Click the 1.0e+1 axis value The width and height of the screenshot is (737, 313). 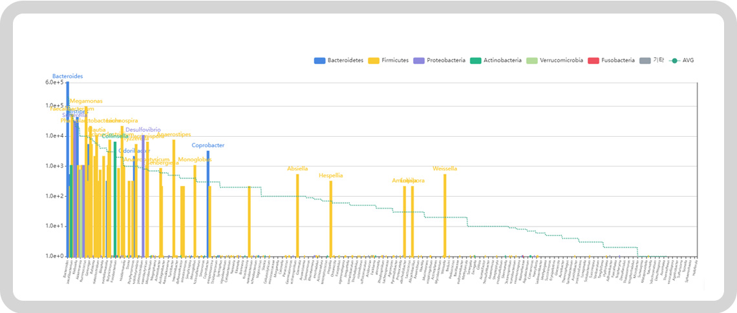click(54, 226)
